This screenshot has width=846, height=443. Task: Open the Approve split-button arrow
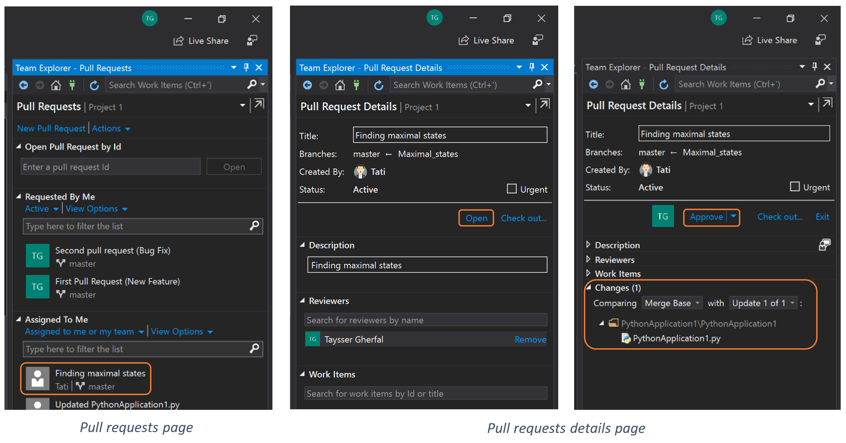pyautogui.click(x=733, y=216)
